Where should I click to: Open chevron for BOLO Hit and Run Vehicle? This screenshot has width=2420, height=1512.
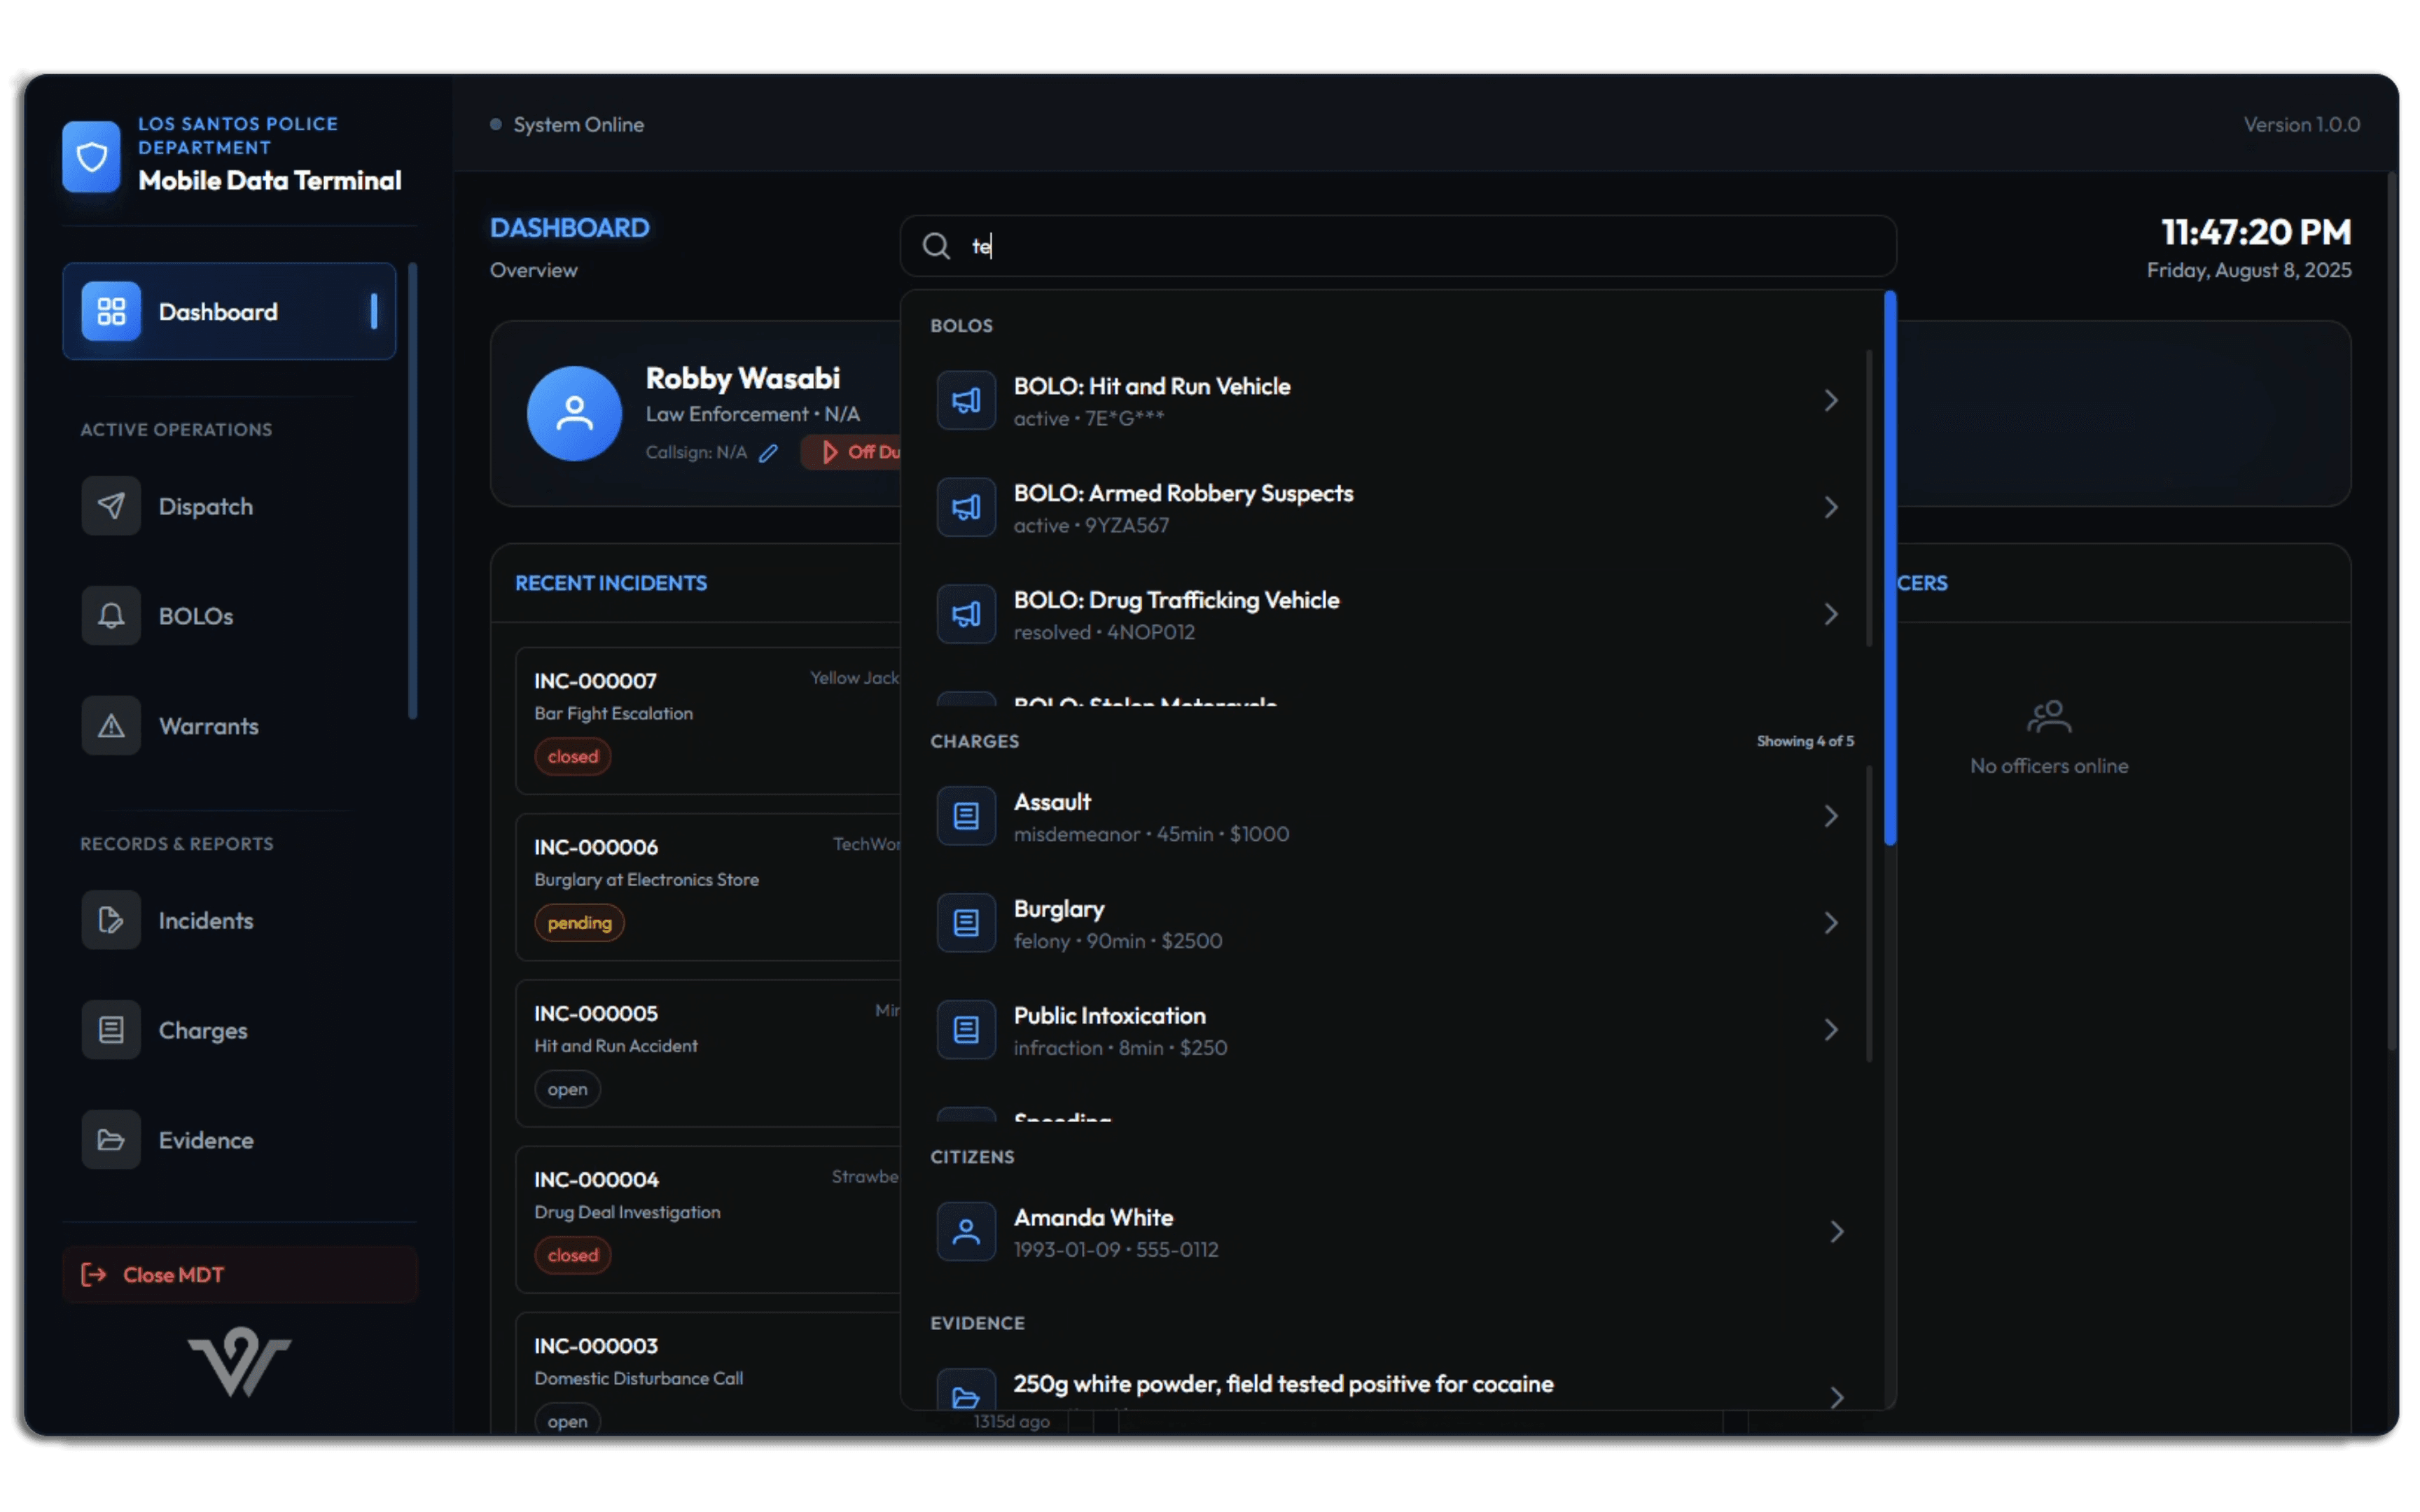[x=1831, y=401]
